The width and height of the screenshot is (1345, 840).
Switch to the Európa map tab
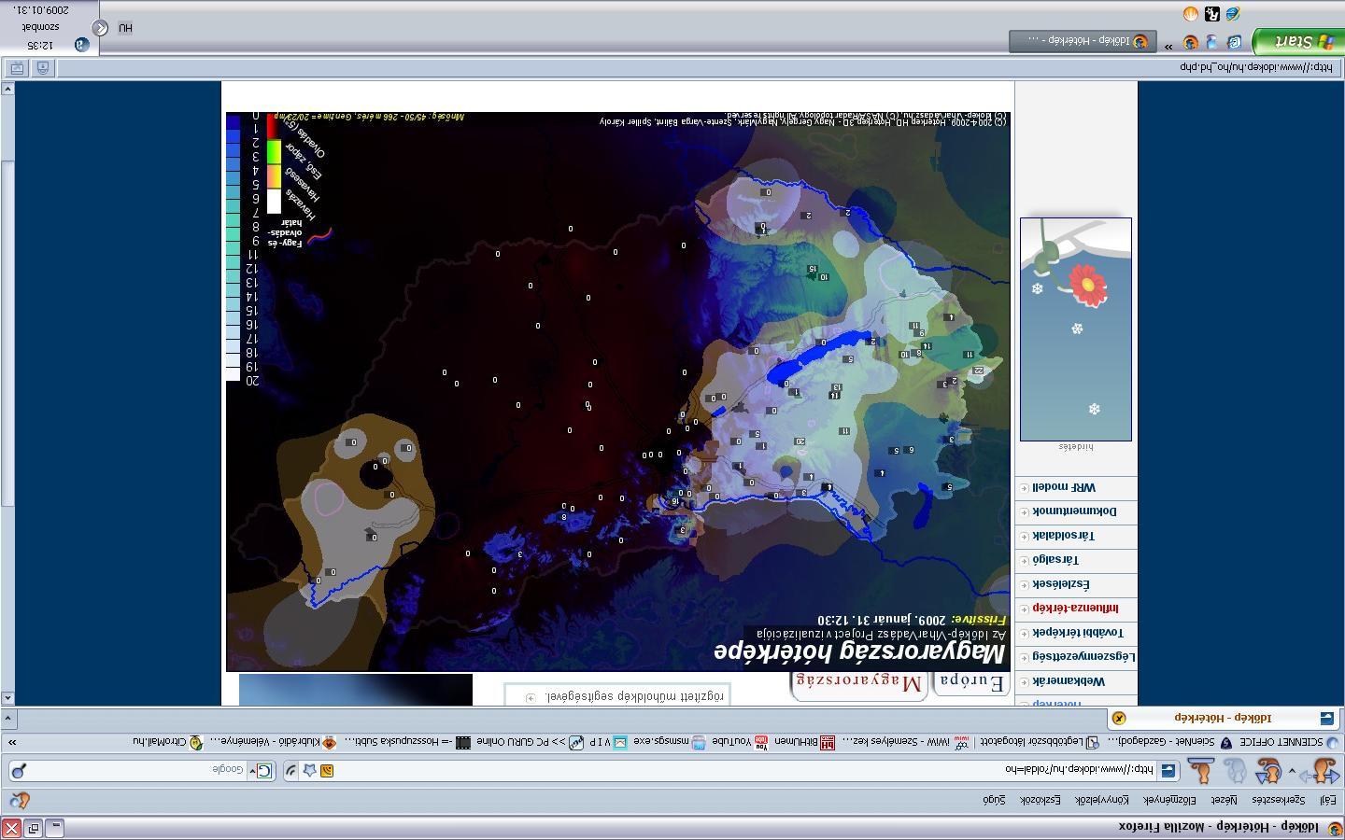pyautogui.click(x=971, y=683)
